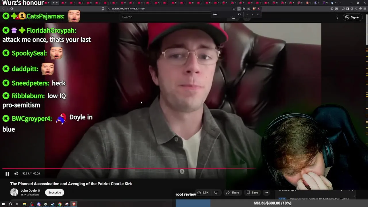Open Task View on the taskbar

17,204
